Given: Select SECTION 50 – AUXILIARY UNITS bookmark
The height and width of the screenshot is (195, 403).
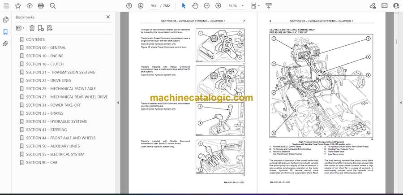Looking at the screenshot, I should coord(53,146).
